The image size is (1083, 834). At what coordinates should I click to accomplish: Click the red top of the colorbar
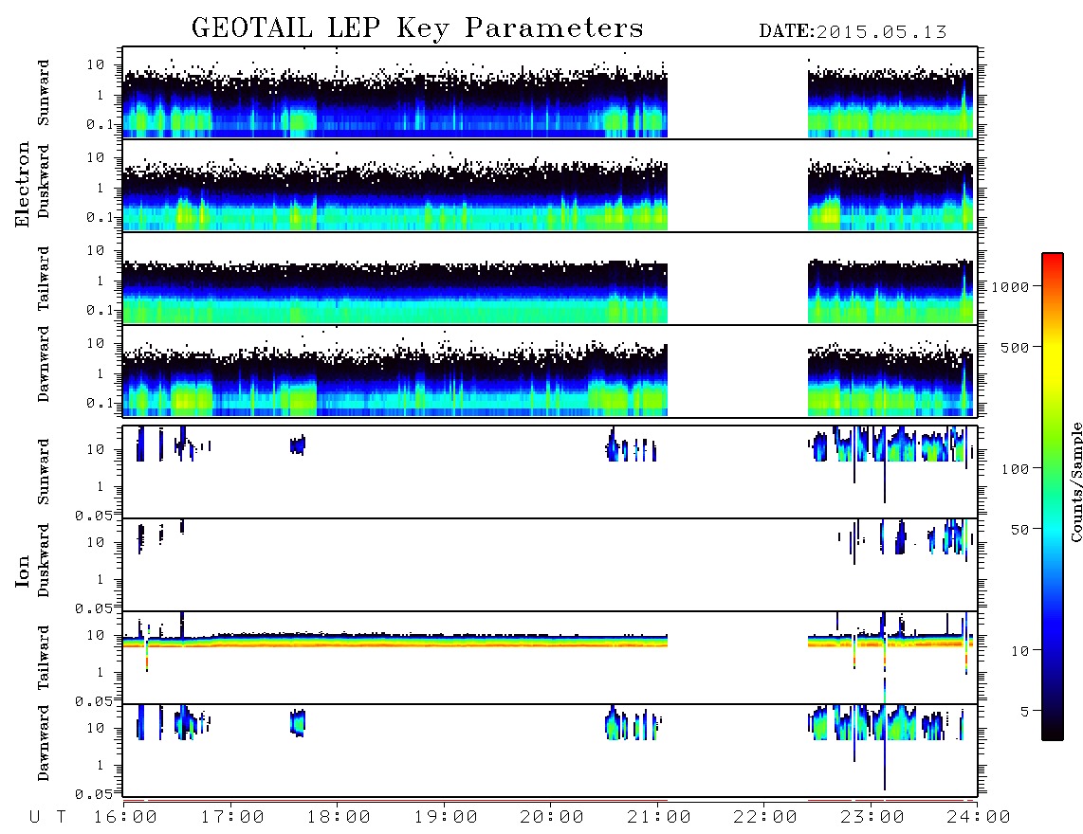pos(1053,261)
